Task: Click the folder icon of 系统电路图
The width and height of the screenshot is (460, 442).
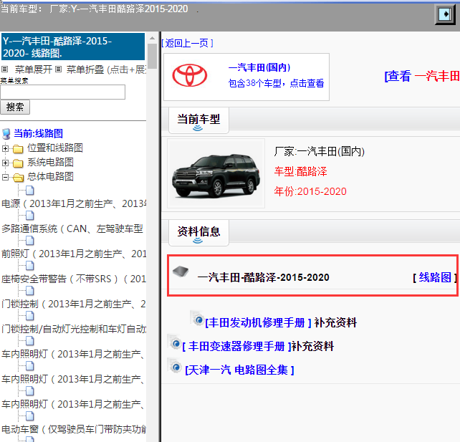Action: click(x=18, y=163)
